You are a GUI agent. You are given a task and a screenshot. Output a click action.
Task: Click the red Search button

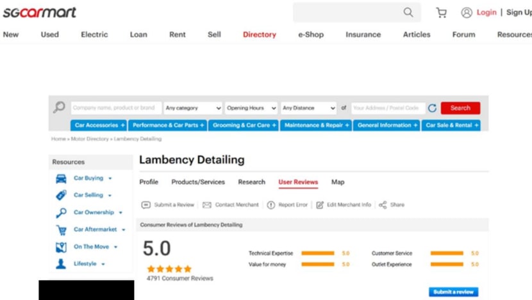click(460, 108)
